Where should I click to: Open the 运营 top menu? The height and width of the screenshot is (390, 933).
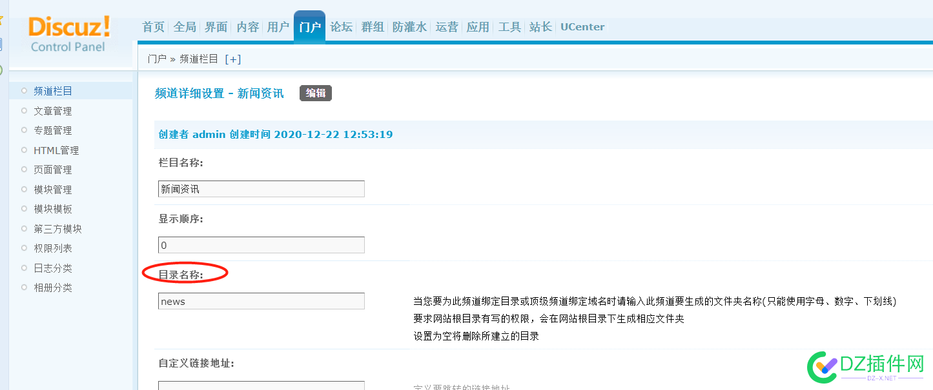coord(447,27)
